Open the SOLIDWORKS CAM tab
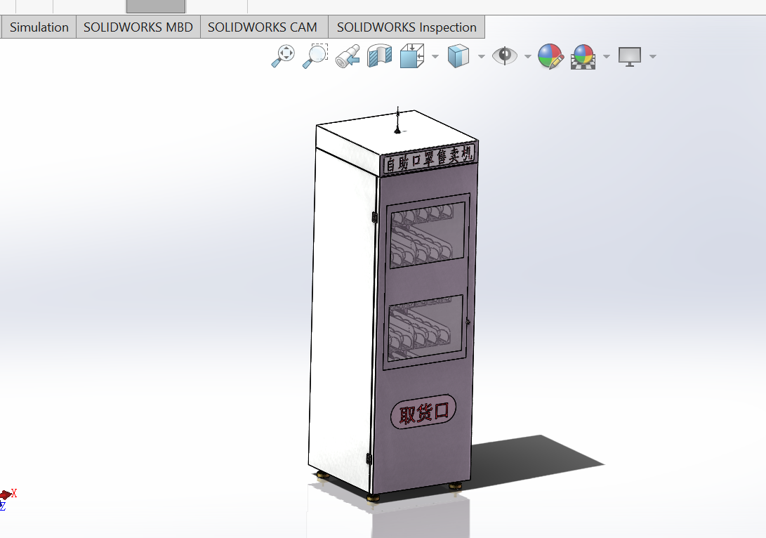This screenshot has height=538, width=766. point(263,27)
